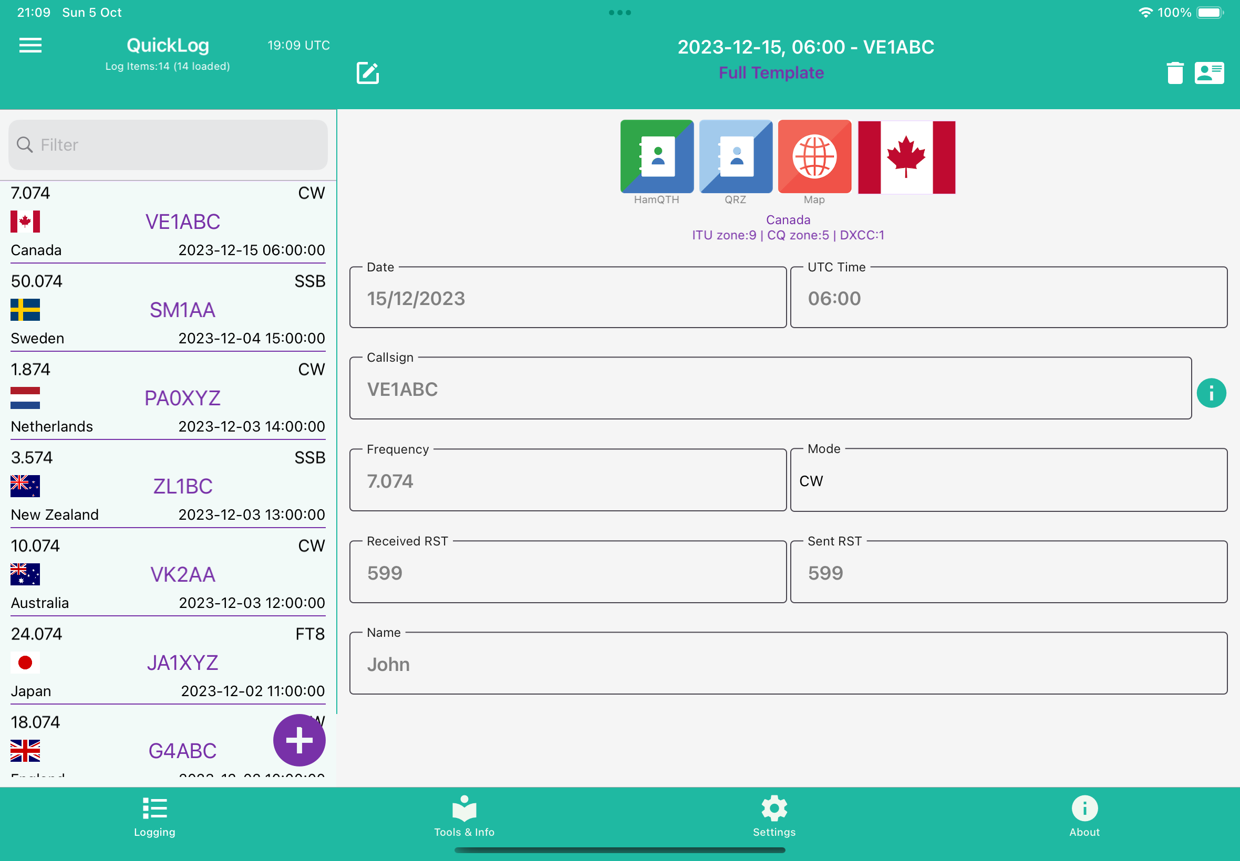1240x861 pixels.
Task: Click the large Canada flag image
Action: [x=906, y=157]
